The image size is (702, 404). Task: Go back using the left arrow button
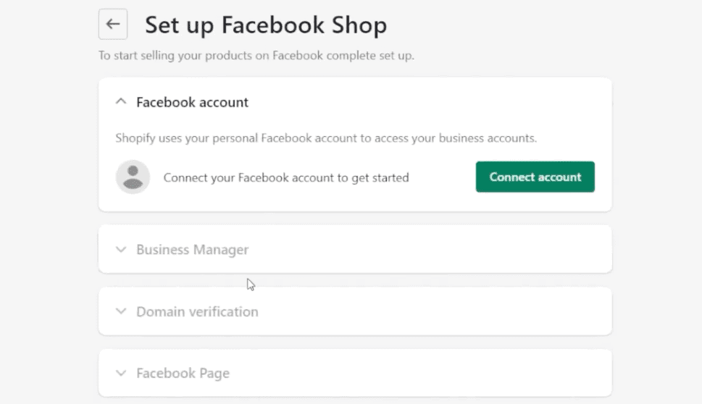point(113,24)
